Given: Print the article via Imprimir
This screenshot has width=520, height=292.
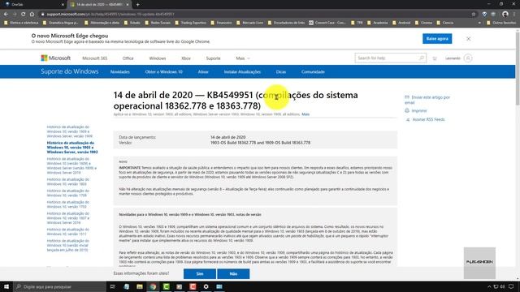Looking at the screenshot, I should [416, 110].
